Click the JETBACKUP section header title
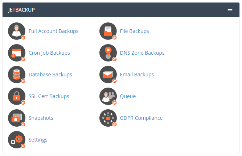 21,10
